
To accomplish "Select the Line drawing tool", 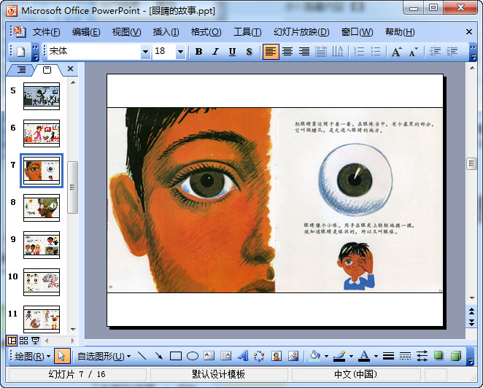I will (142, 357).
